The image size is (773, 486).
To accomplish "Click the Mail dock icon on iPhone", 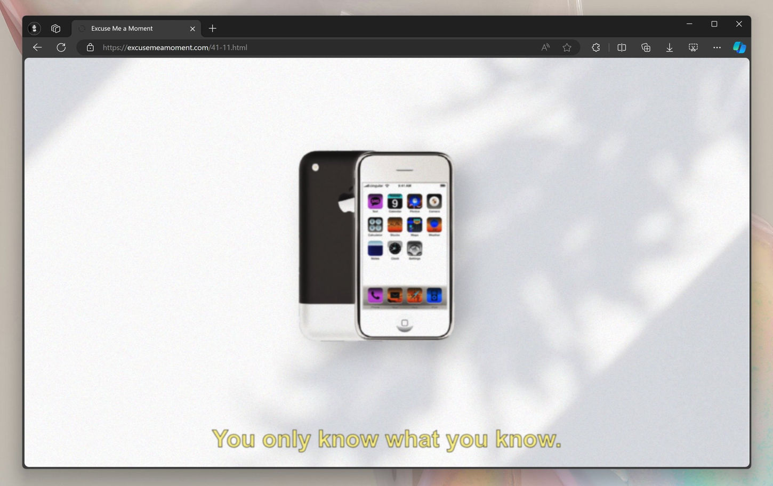I will tap(394, 295).
